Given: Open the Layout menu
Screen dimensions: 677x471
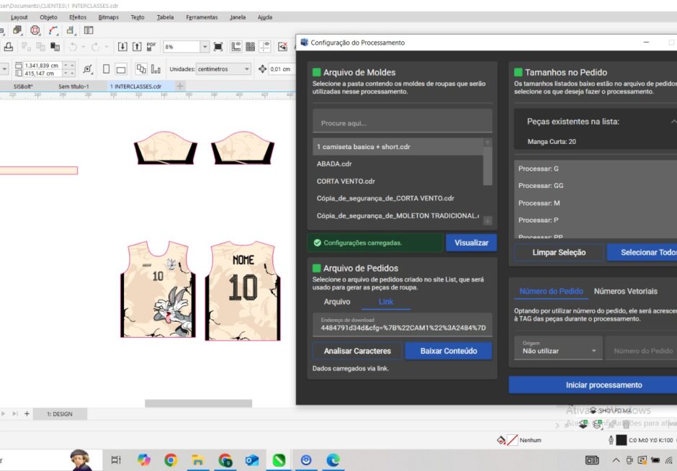Looking at the screenshot, I should tap(19, 17).
